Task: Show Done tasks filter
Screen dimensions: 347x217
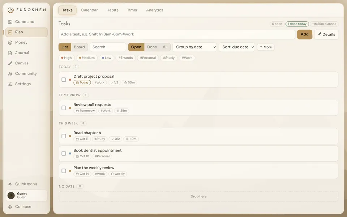Action: point(152,47)
